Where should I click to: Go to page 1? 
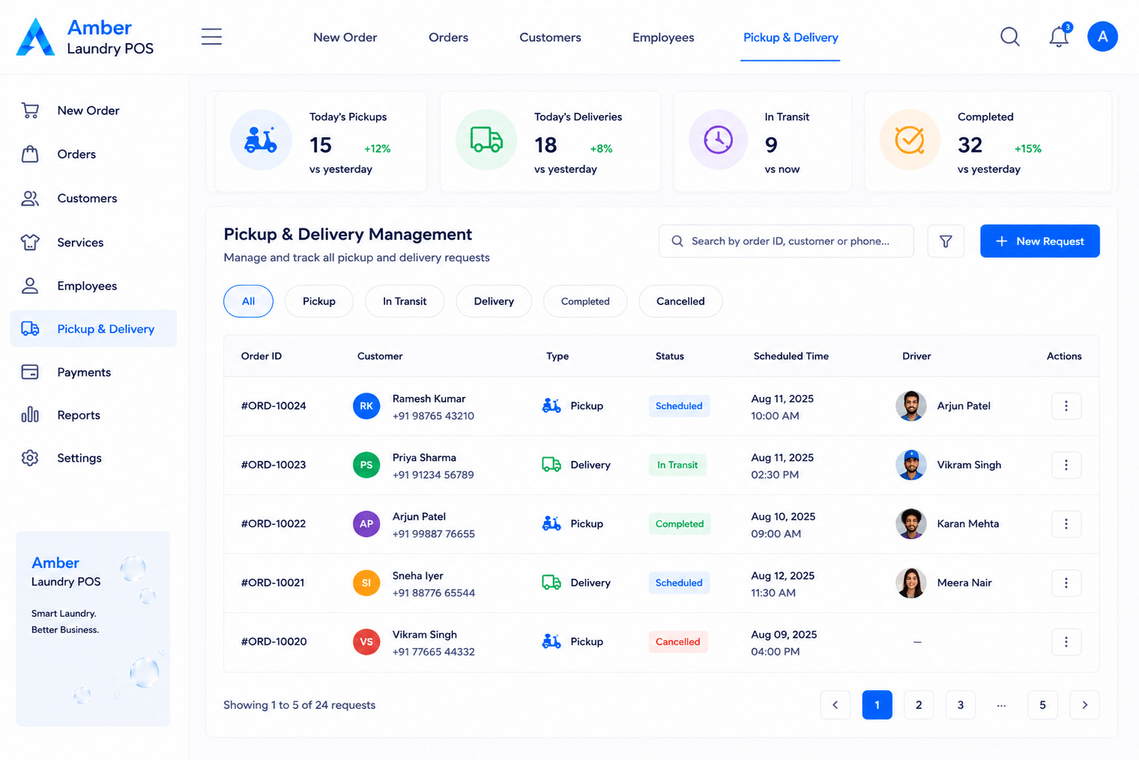tap(877, 705)
